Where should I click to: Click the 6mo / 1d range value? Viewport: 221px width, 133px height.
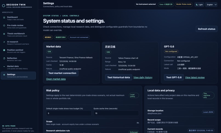pos(122,62)
